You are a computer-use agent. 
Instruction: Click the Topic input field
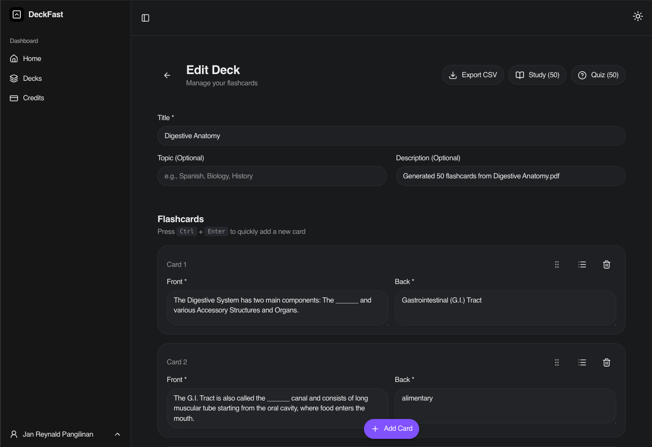272,176
